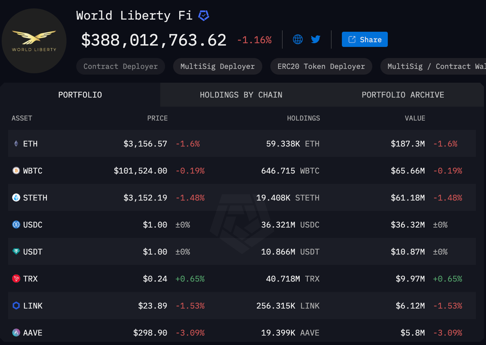
Task: Click the total value $388,012,763.62
Action: [154, 40]
